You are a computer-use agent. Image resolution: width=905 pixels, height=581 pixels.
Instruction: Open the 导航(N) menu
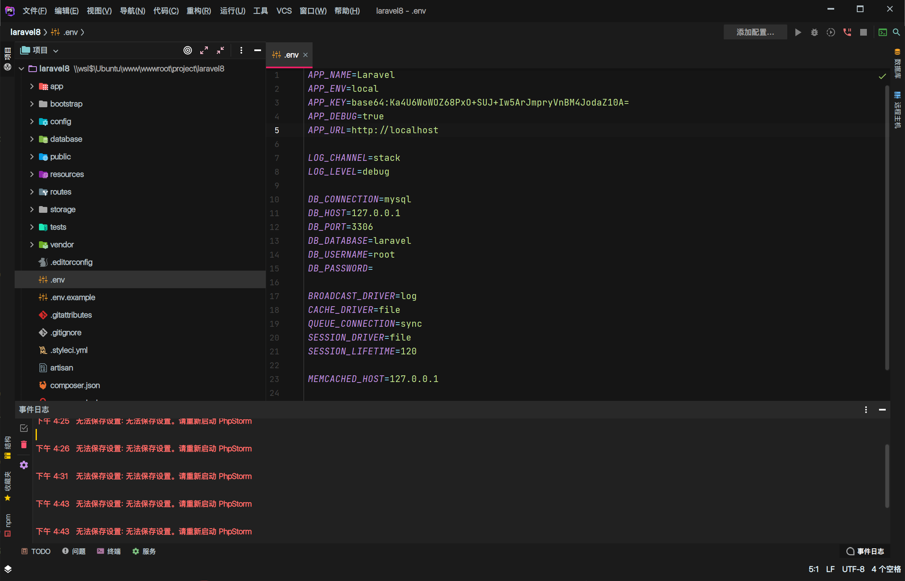132,11
